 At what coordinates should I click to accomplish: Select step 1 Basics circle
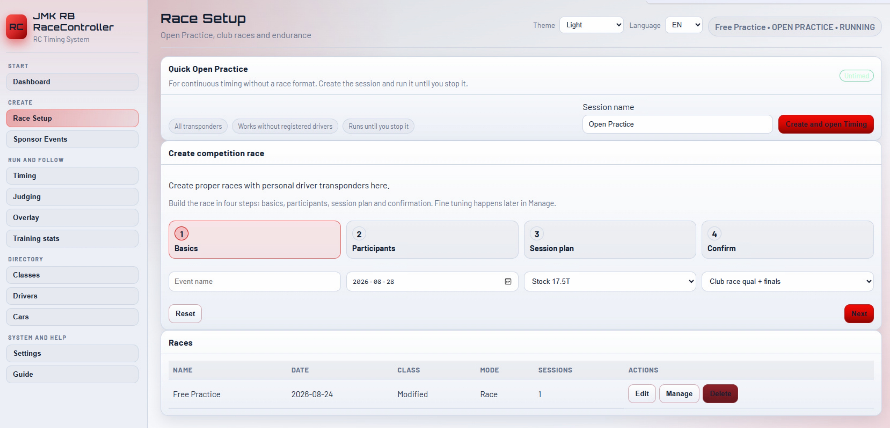(181, 234)
